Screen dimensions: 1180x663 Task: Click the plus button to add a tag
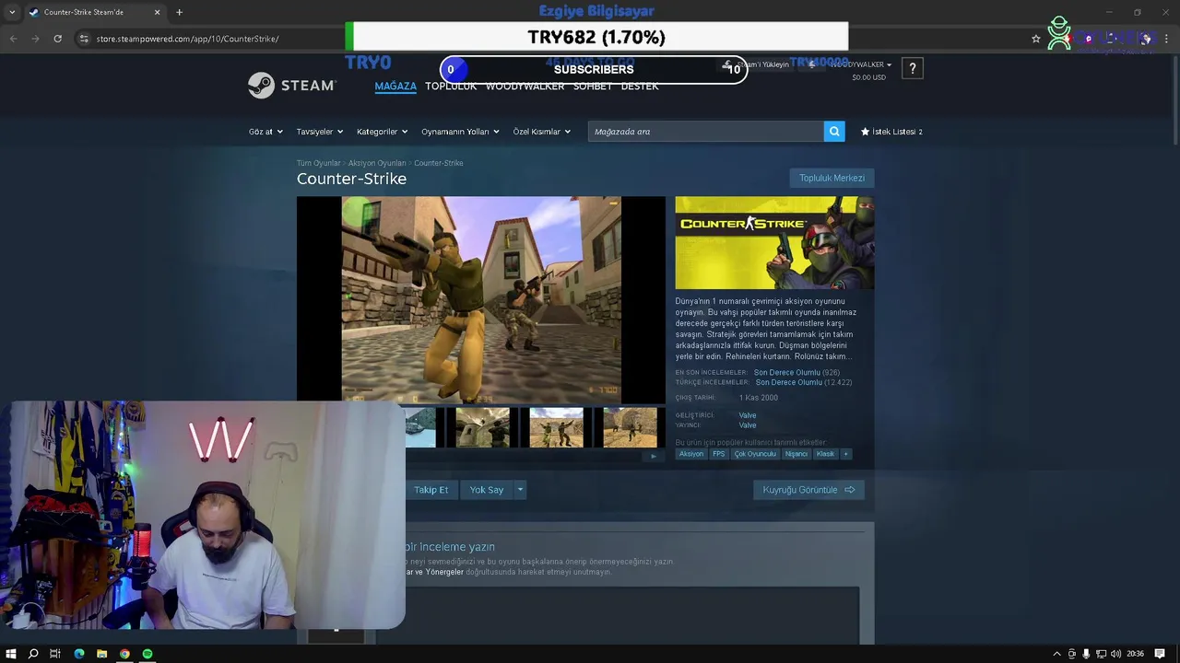click(845, 454)
